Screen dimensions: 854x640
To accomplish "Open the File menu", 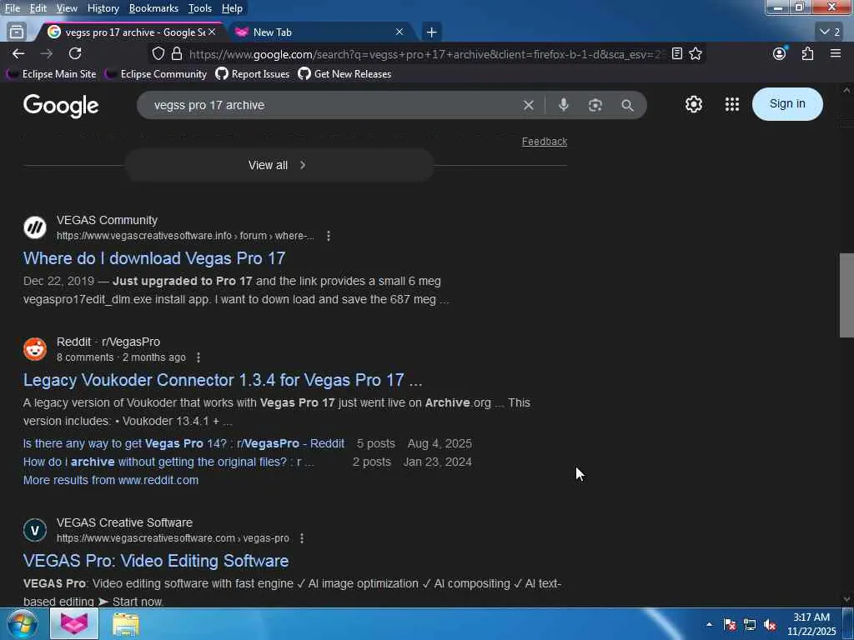I will pyautogui.click(x=12, y=8).
